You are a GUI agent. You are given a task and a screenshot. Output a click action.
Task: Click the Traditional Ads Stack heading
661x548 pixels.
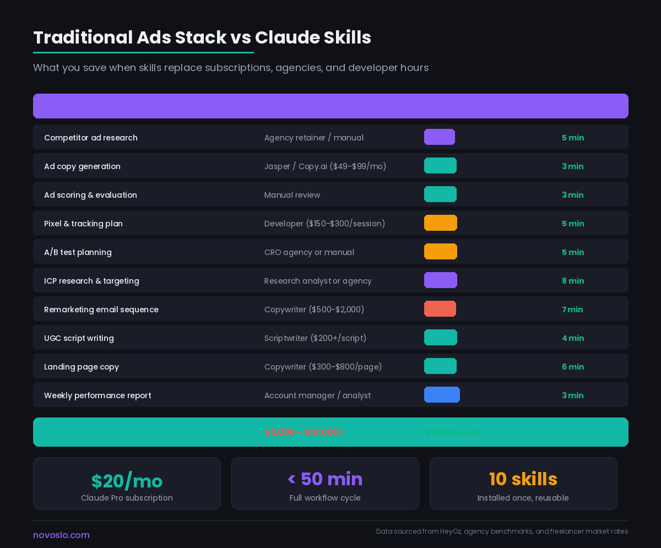[x=202, y=37]
